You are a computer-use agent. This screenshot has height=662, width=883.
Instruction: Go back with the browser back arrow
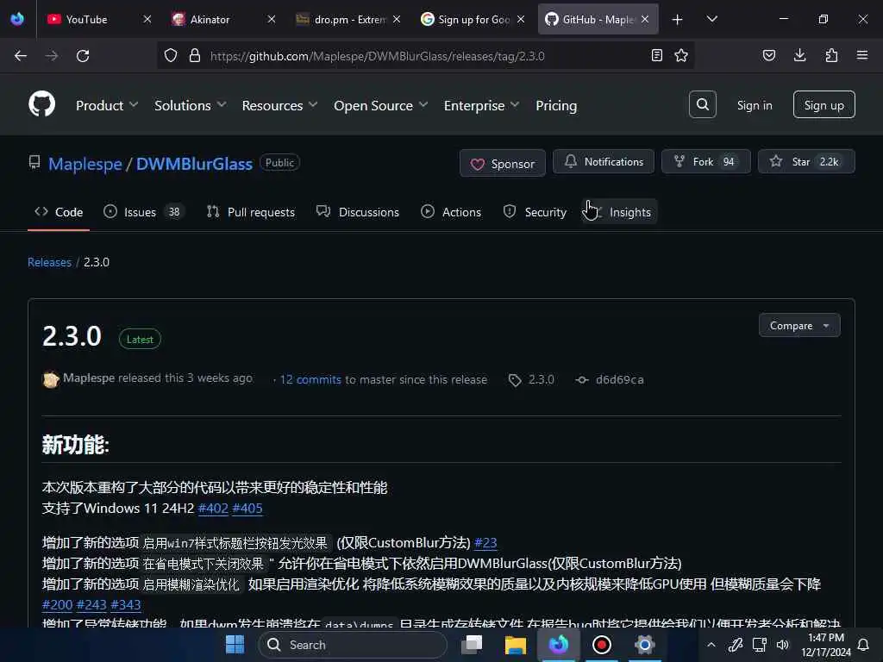[21, 56]
